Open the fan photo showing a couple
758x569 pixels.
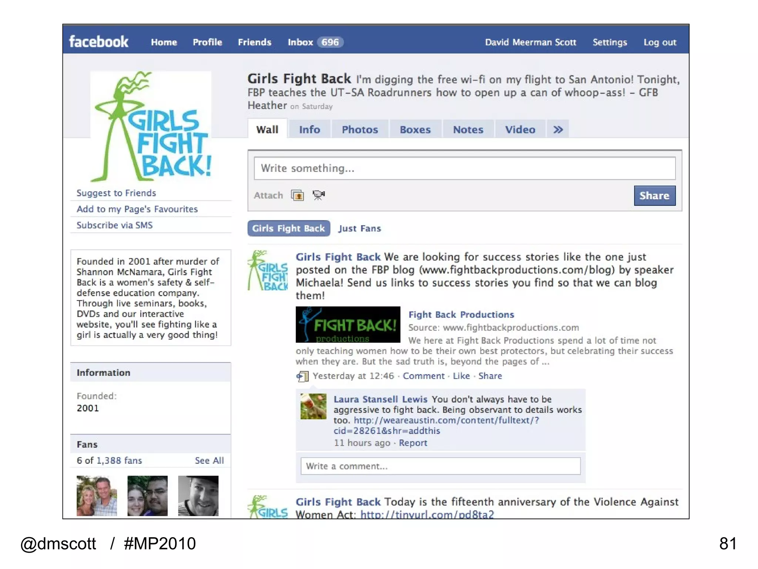(x=97, y=496)
